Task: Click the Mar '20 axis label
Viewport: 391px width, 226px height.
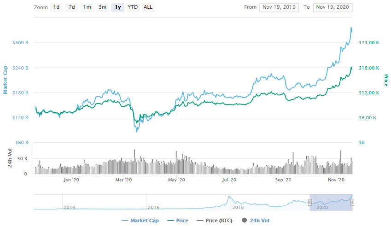Action: (x=123, y=180)
